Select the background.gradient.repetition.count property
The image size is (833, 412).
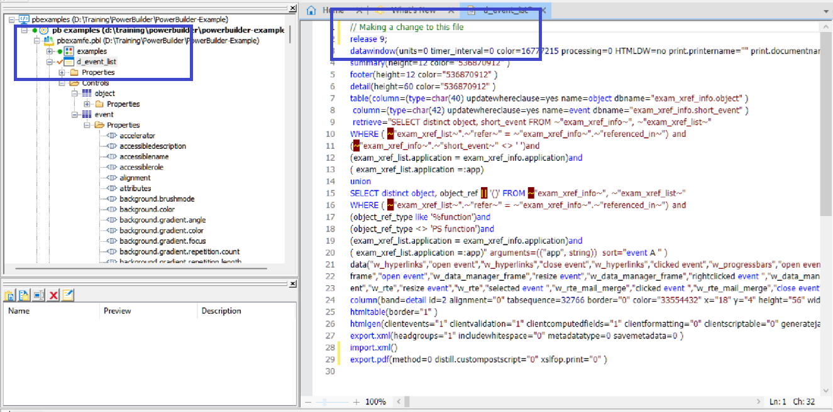tap(180, 251)
